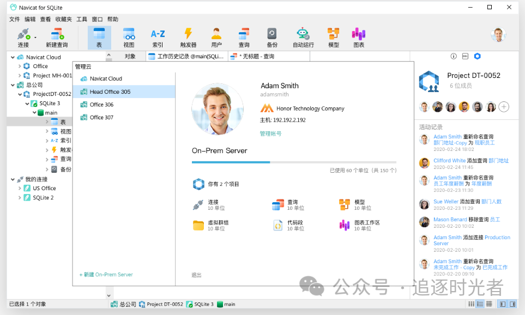This screenshot has height=315, width=525.
Task: Click Clifford White's name in activity log
Action: (x=449, y=161)
